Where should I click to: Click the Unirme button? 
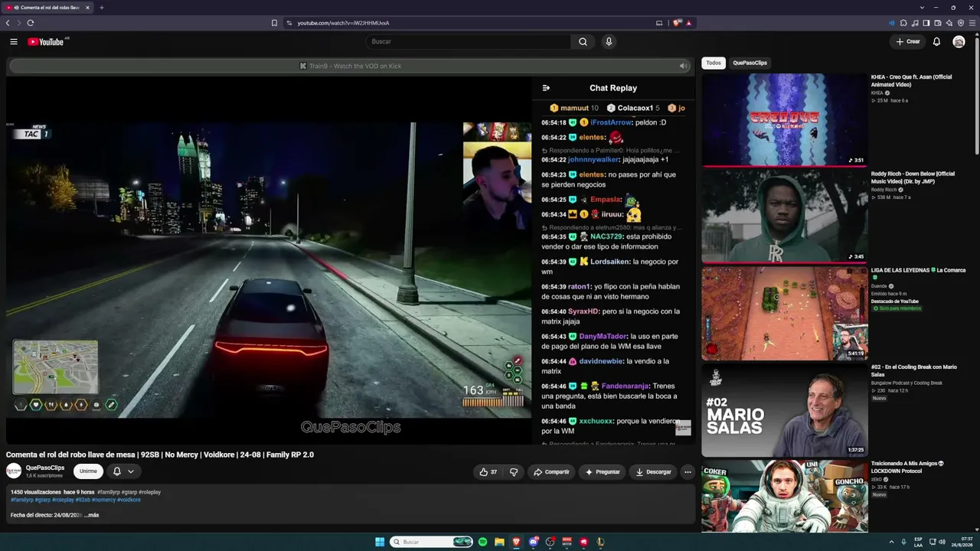pos(88,471)
